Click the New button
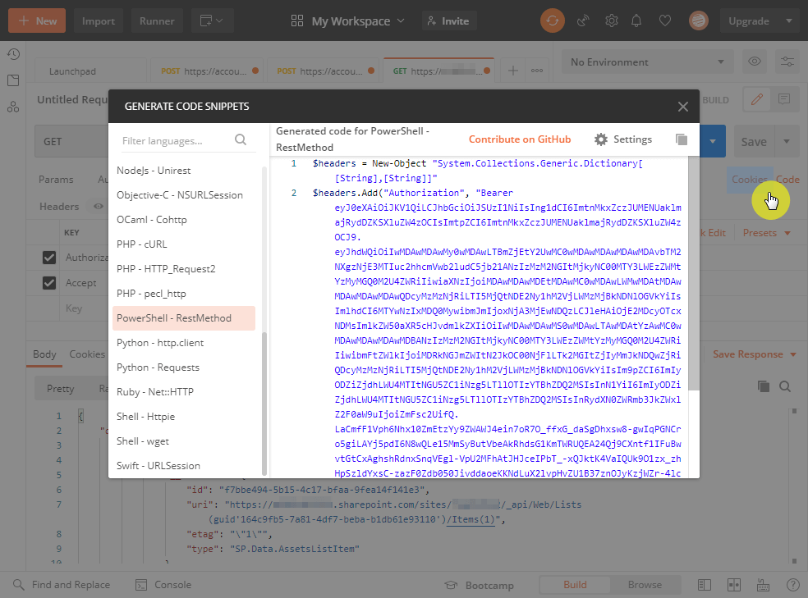The width and height of the screenshot is (808, 598). point(37,21)
